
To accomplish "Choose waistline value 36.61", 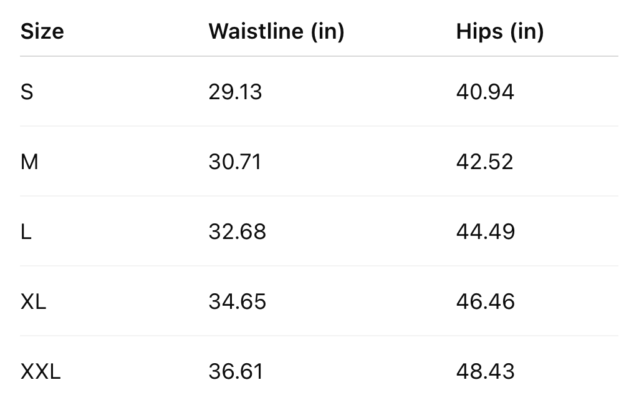I will (236, 371).
